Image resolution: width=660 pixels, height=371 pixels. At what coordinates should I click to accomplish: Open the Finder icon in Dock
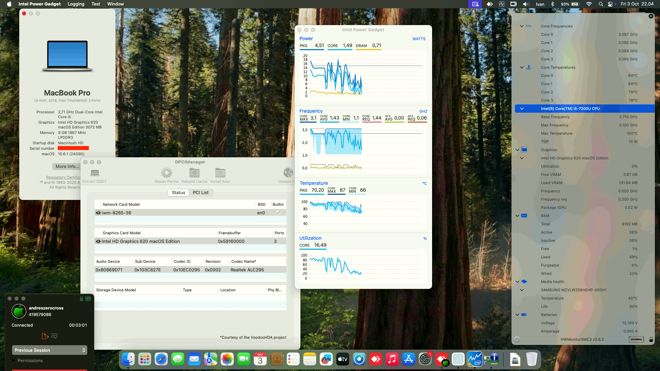click(x=128, y=359)
